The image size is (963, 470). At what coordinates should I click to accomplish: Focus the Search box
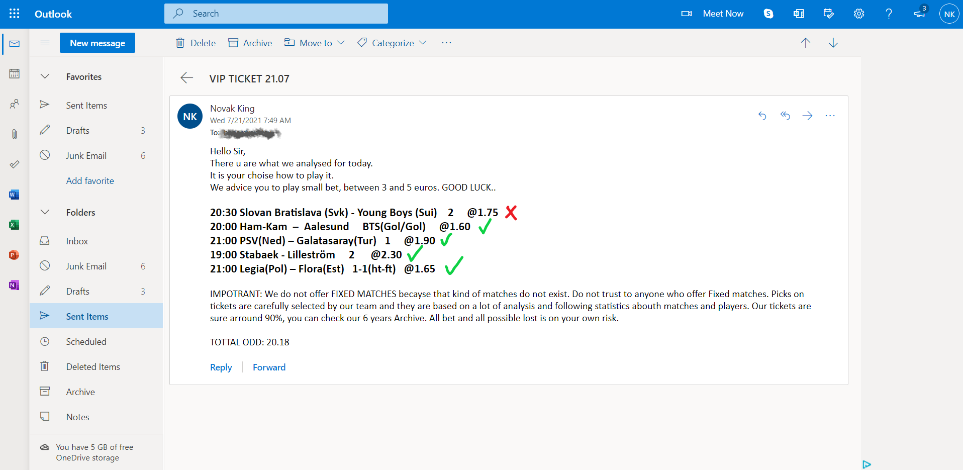tap(276, 14)
